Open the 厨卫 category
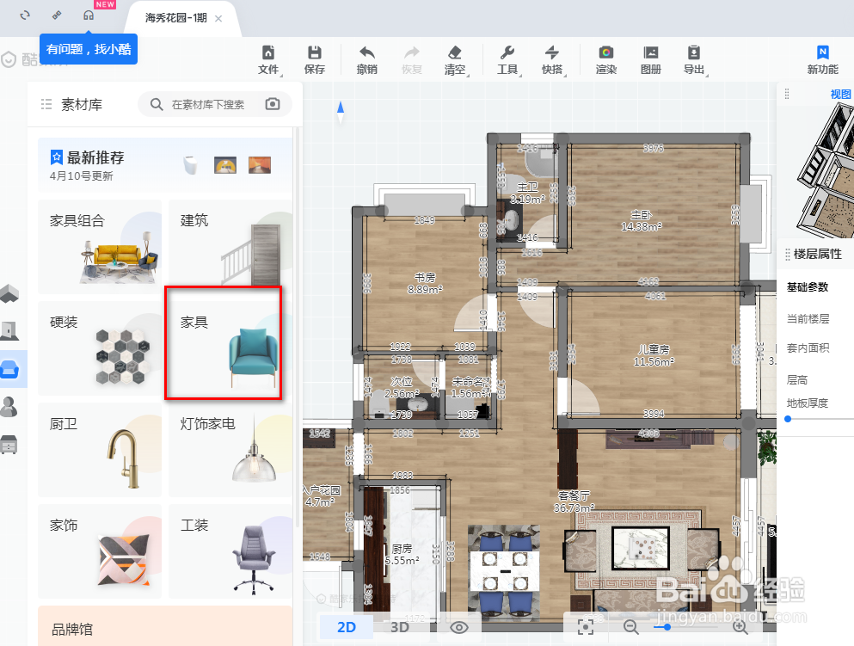Image resolution: width=854 pixels, height=646 pixels. pyautogui.click(x=100, y=450)
